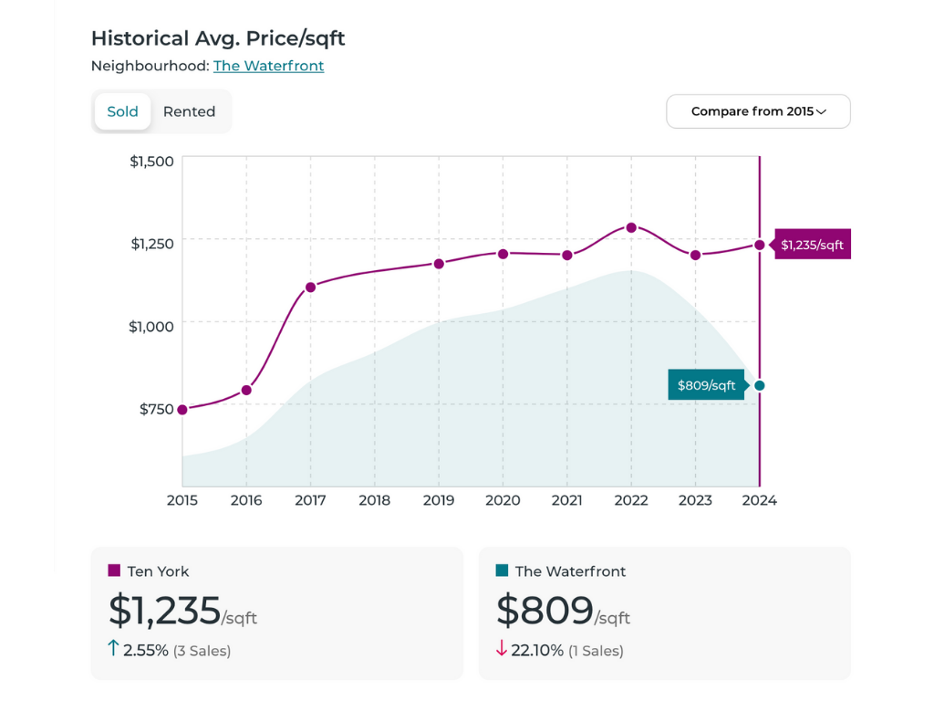The image size is (934, 701).
Task: Click the teal 2024 Waterfront data point
Action: click(x=759, y=385)
